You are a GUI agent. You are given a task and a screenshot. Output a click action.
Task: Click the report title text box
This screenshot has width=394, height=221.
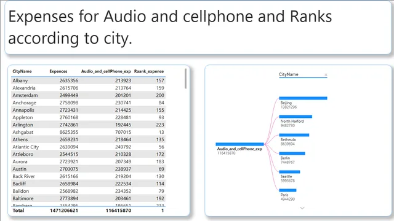click(x=198, y=27)
